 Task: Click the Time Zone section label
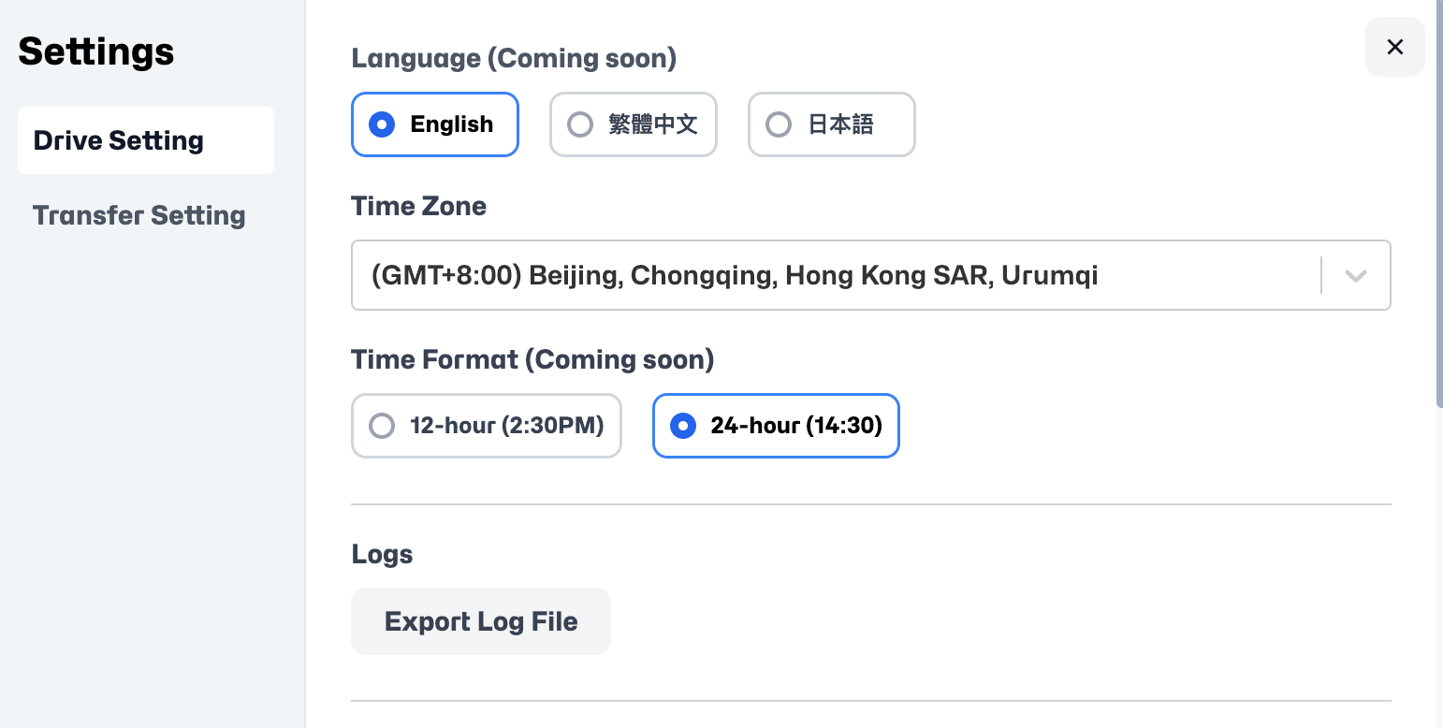[418, 206]
